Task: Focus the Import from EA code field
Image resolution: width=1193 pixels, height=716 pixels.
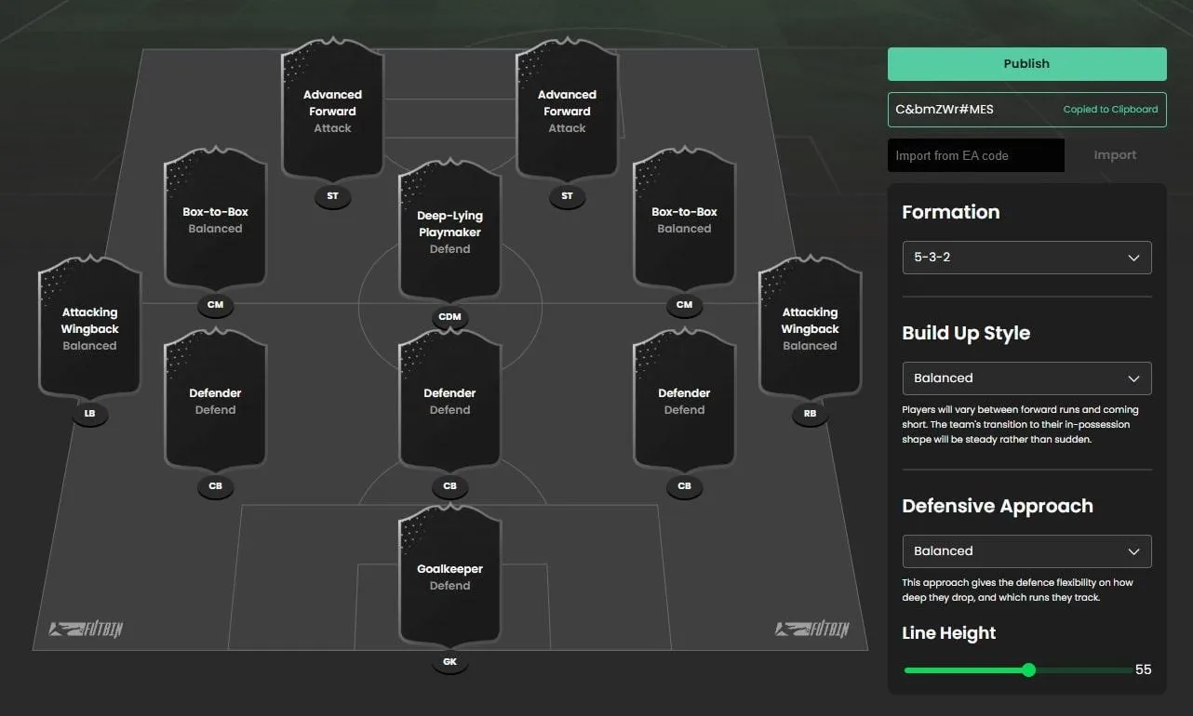Action: pyautogui.click(x=975, y=155)
